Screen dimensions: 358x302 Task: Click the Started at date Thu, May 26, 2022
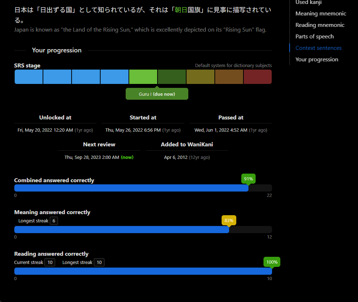point(143,130)
